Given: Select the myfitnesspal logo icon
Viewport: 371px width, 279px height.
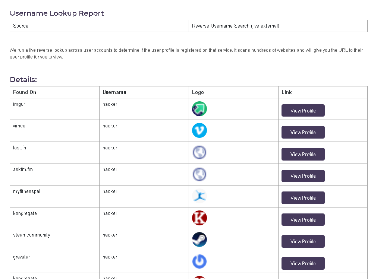Looking at the screenshot, I should [x=199, y=196].
